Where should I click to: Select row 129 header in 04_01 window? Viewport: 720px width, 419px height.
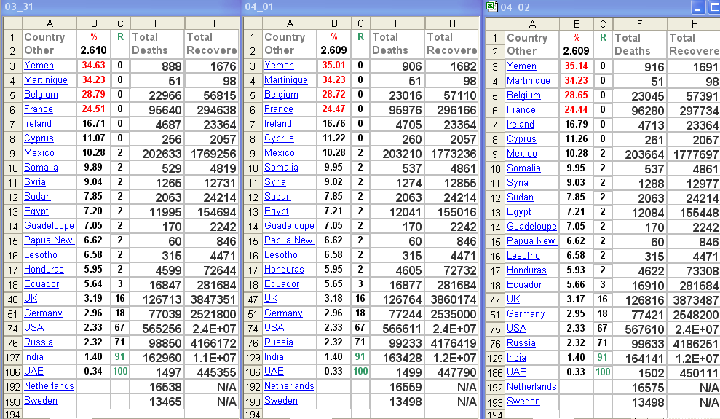click(253, 358)
